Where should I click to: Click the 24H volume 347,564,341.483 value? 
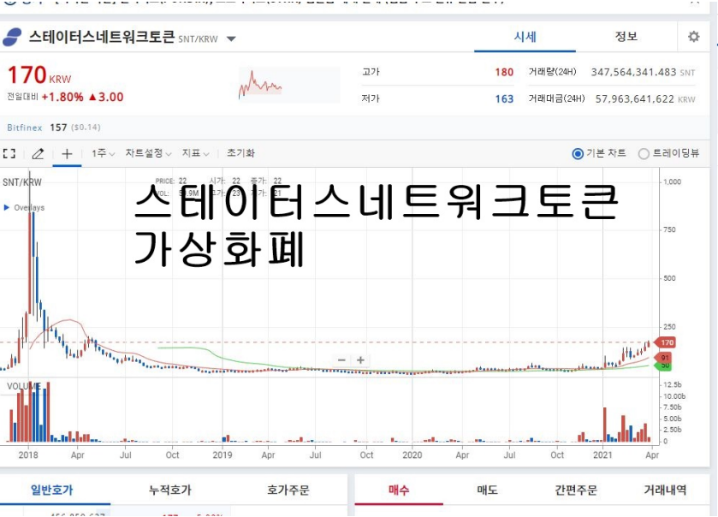[x=634, y=72]
